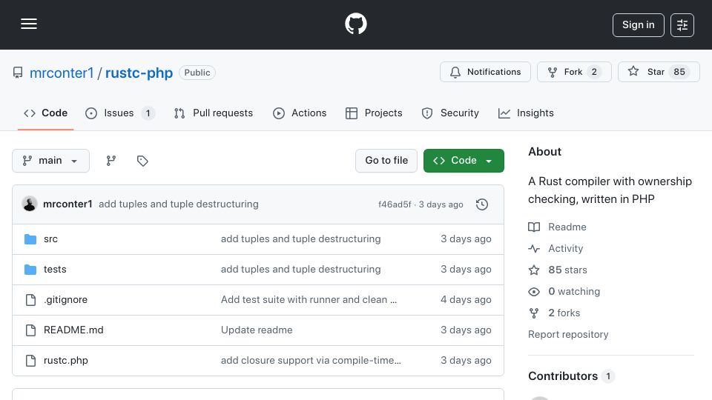Open the Insights tab
The image size is (712, 400).
pos(526,113)
